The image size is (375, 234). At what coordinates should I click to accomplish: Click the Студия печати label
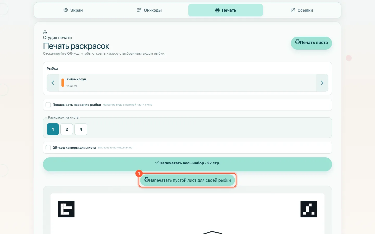pos(57,38)
